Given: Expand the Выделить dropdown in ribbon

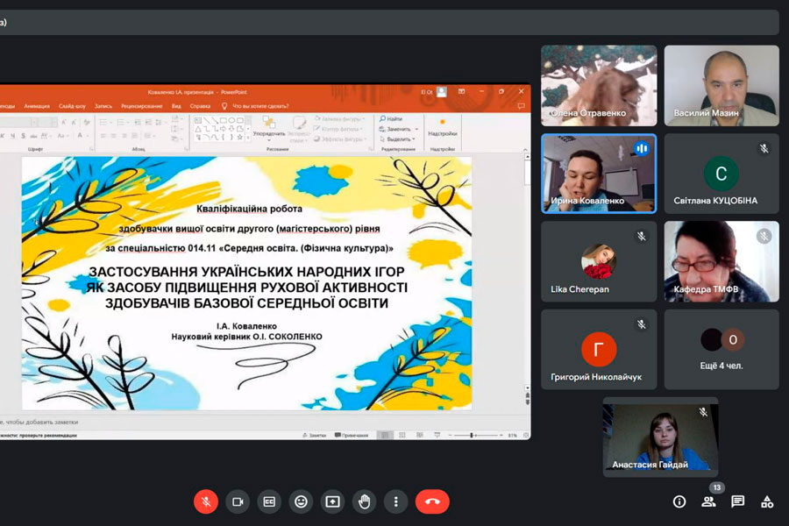Looking at the screenshot, I should click(397, 139).
